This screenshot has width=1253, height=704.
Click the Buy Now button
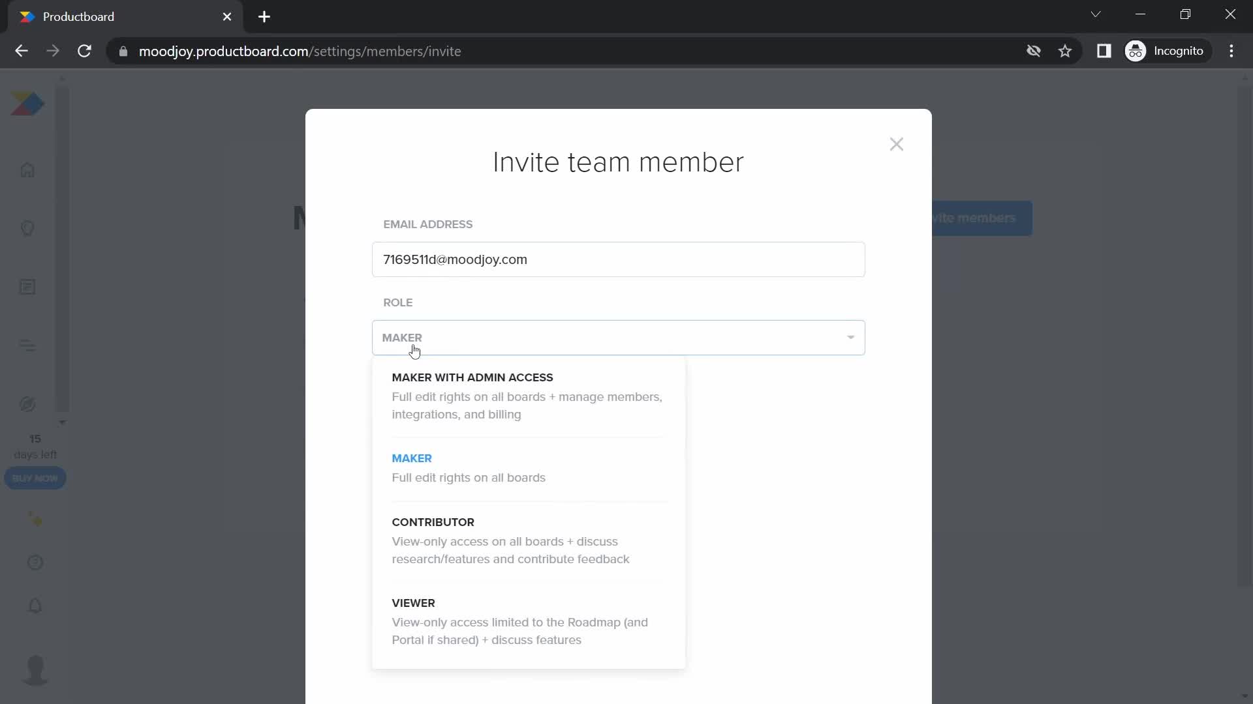(35, 478)
